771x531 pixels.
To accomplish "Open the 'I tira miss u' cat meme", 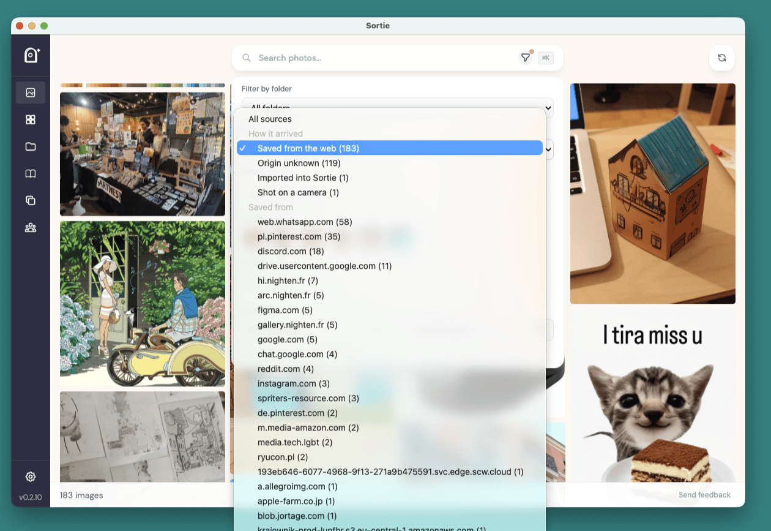I will [653, 396].
